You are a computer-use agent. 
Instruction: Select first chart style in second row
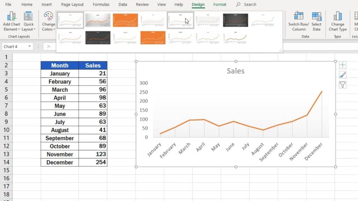pyautogui.click(x=70, y=38)
